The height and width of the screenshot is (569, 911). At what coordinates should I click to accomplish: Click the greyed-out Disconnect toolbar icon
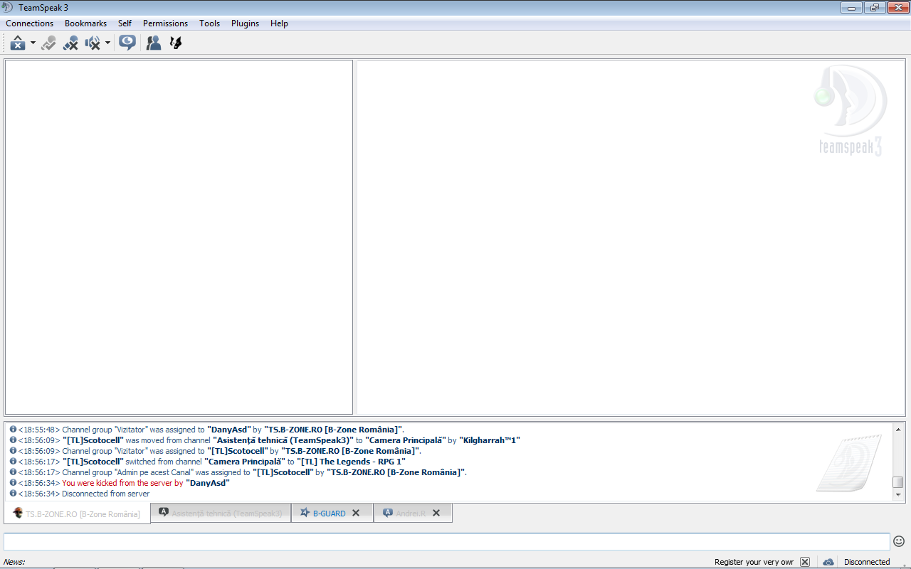[48, 43]
